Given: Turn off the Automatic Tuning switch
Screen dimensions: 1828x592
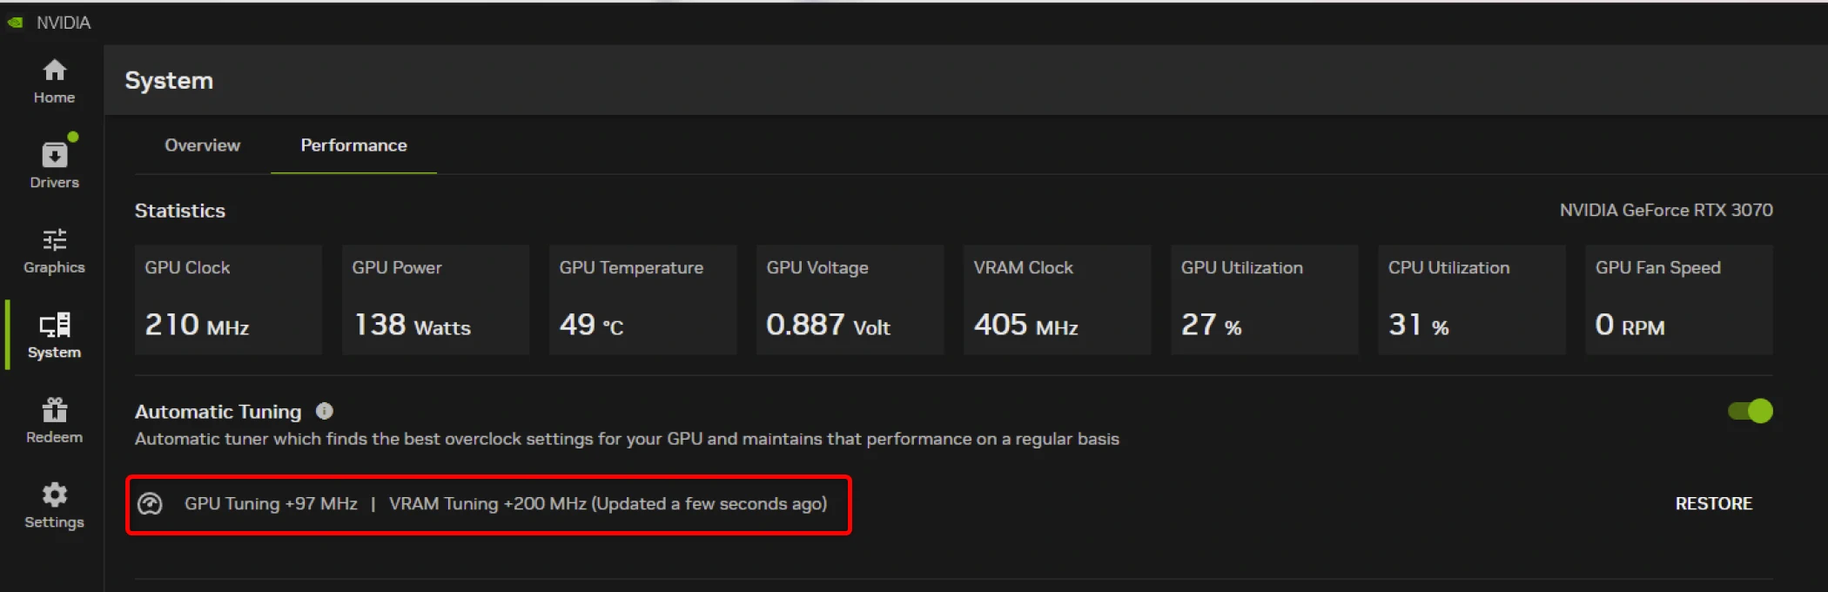Looking at the screenshot, I should pyautogui.click(x=1750, y=411).
